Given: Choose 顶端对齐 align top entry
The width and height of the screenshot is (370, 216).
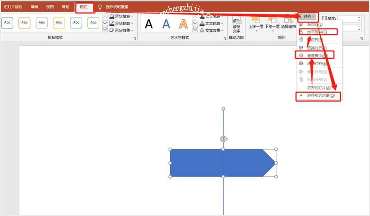Looking at the screenshot, I should (319, 48).
